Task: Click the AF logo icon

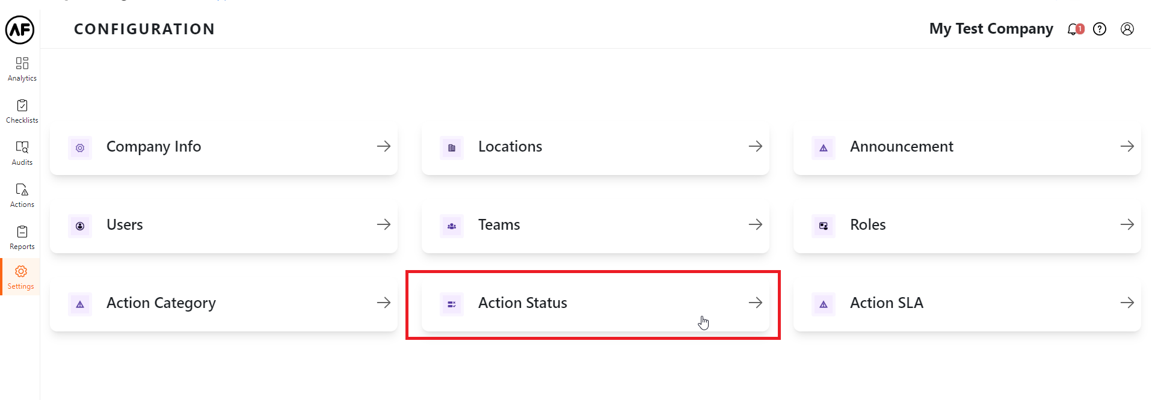Action: point(20,29)
